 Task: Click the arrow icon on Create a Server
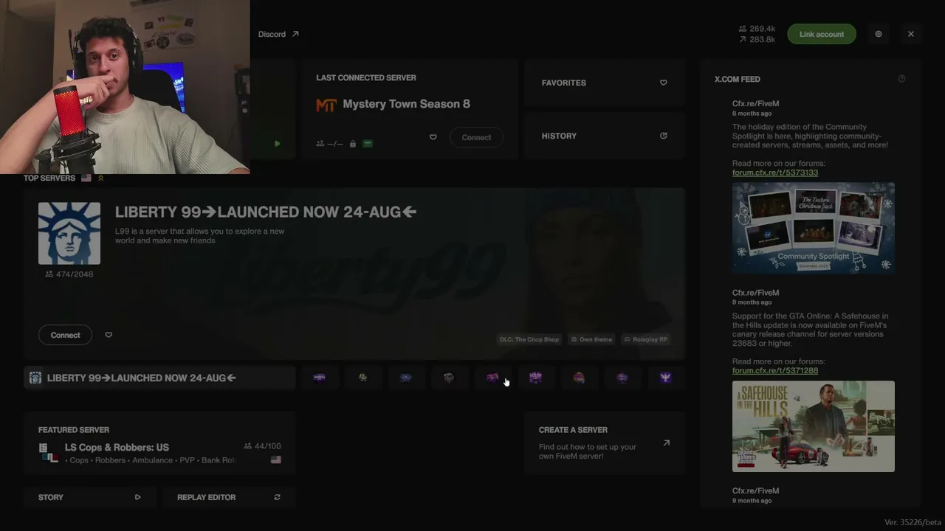pos(666,443)
